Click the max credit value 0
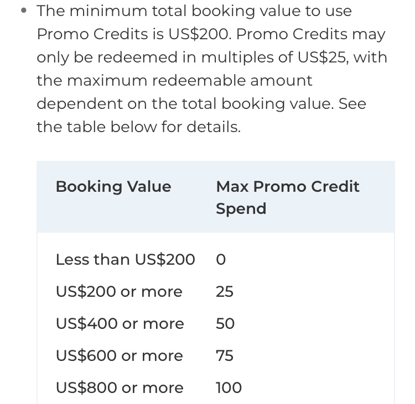Image resolution: width=415 pixels, height=404 pixels. (221, 260)
